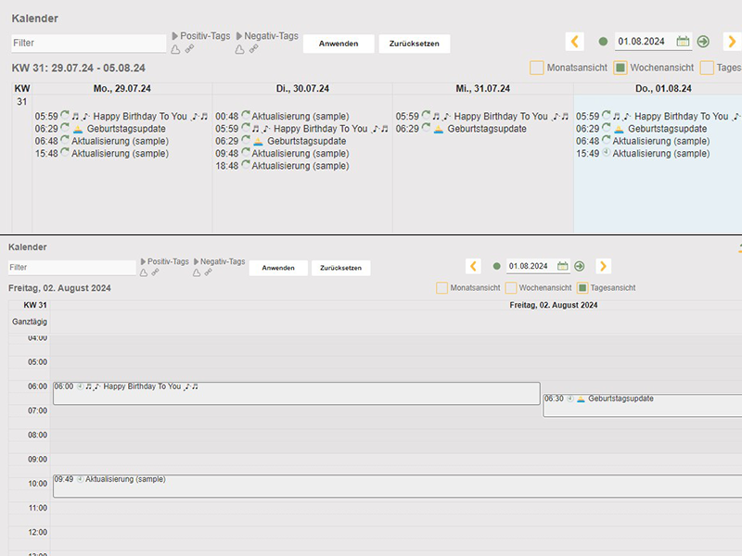This screenshot has width=742, height=556.
Task: Open Thursday 06:48 Aktualisierung (sample) event
Action: [643, 141]
